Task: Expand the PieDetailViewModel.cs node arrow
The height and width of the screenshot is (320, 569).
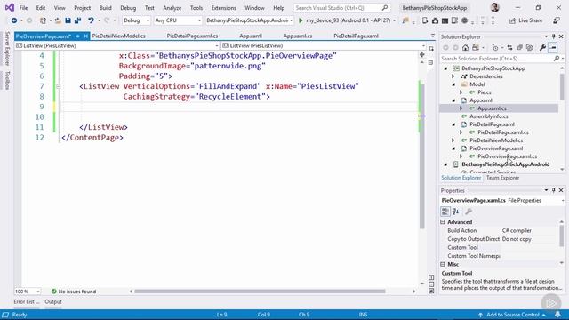Action: coord(453,140)
